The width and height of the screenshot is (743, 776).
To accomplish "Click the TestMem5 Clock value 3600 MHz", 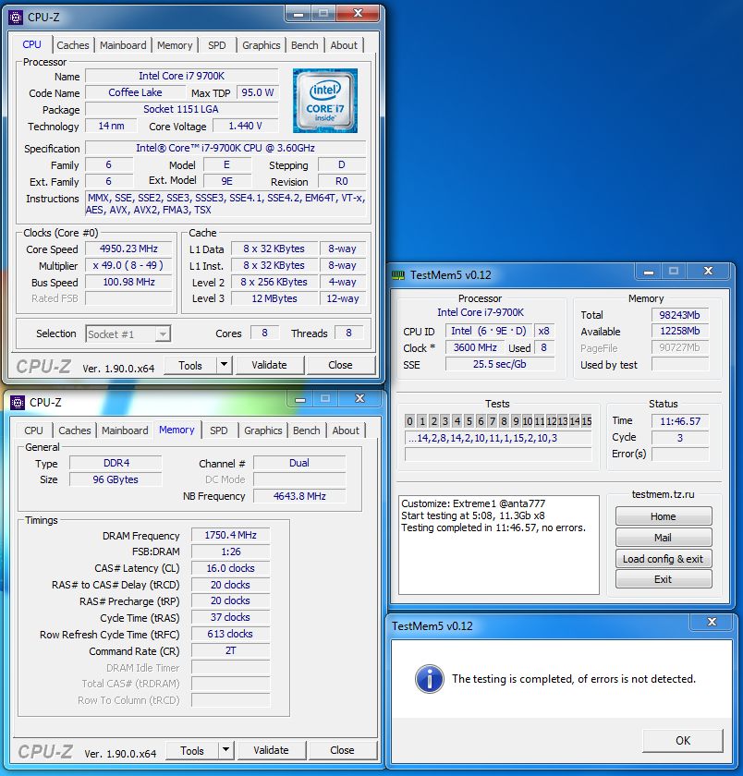I will [x=475, y=347].
